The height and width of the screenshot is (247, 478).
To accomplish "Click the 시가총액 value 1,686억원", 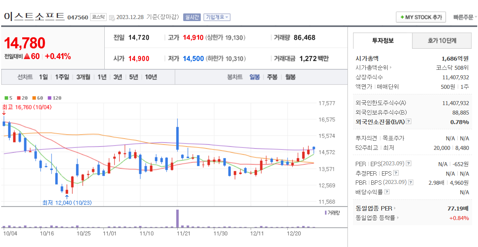I will (455, 58).
